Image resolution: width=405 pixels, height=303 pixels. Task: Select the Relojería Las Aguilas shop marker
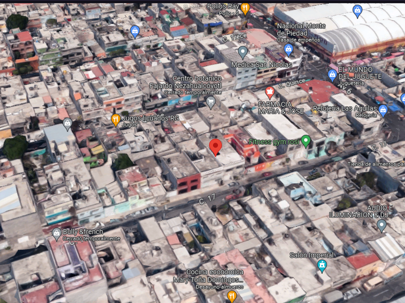coord(383,111)
